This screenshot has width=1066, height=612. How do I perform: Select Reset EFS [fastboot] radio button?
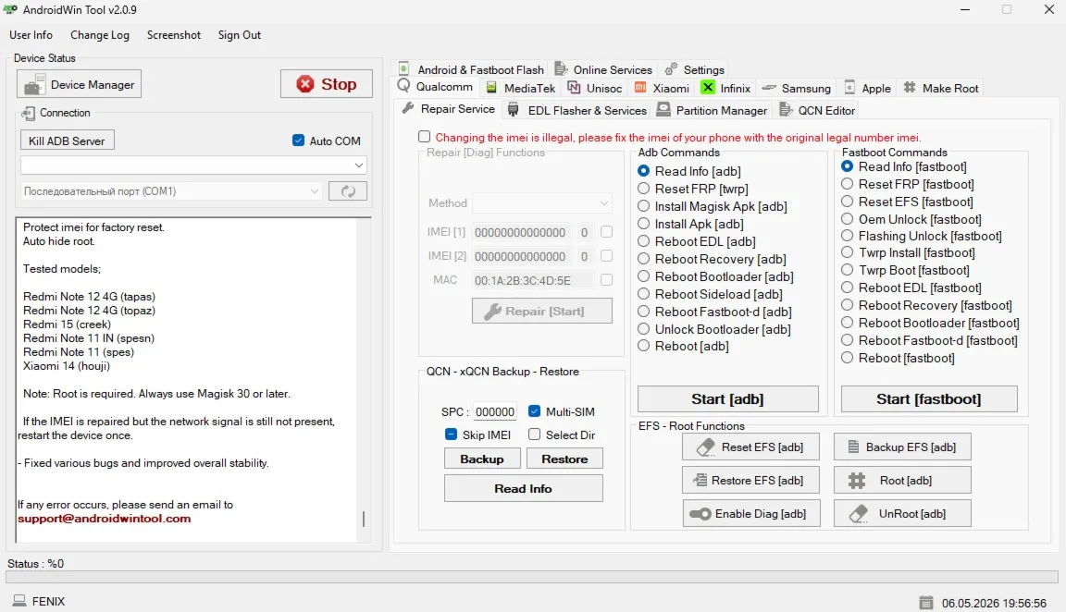coord(847,201)
